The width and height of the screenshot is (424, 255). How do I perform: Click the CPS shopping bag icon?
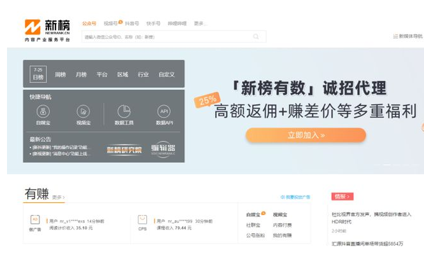(x=143, y=219)
